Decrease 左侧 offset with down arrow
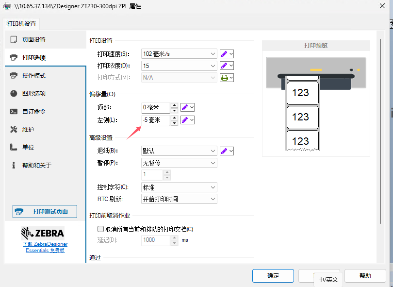 (174, 123)
